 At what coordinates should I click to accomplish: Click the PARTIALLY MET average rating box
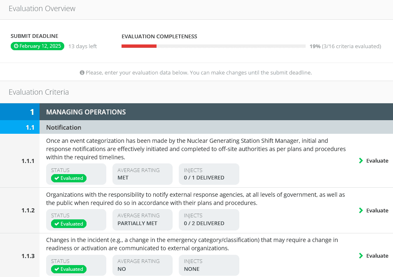[142, 219]
